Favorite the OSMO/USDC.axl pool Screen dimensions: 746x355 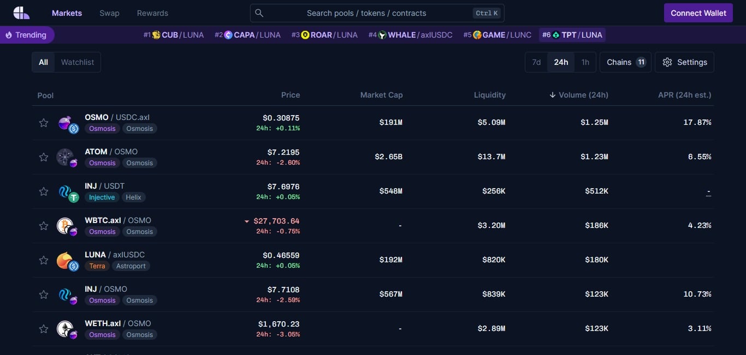point(43,123)
